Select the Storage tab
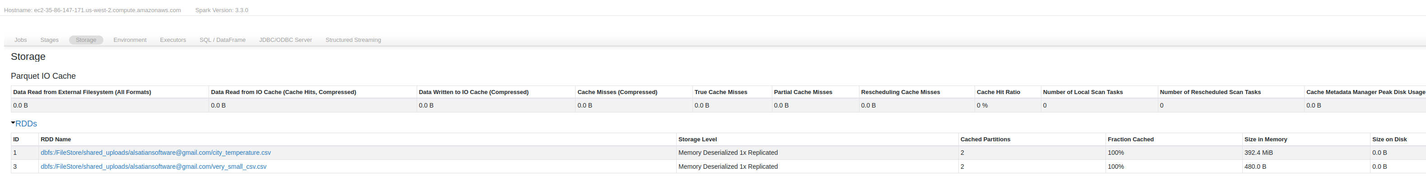 86,40
